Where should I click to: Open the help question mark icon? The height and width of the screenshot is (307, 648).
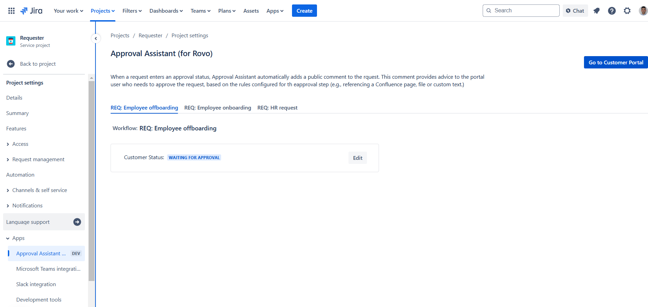[x=612, y=11]
